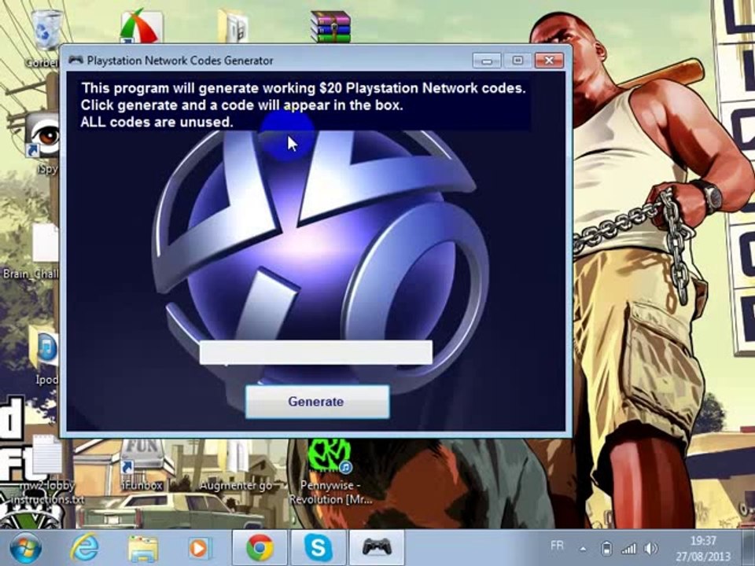This screenshot has height=566, width=755.
Task: Select the Pennywise - Revolution music file
Action: [x=330, y=472]
